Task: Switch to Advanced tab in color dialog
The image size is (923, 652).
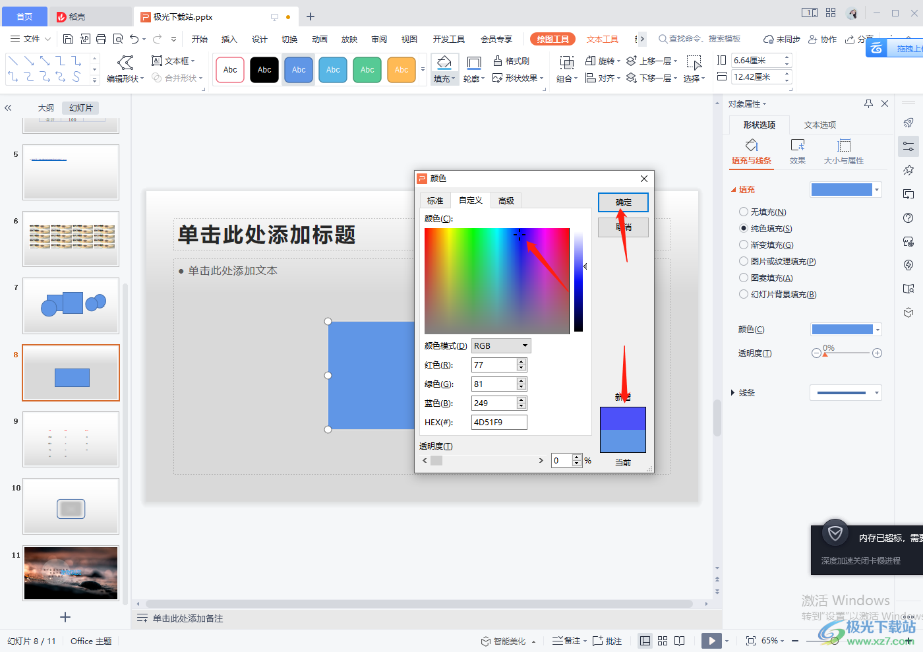Action: point(506,200)
